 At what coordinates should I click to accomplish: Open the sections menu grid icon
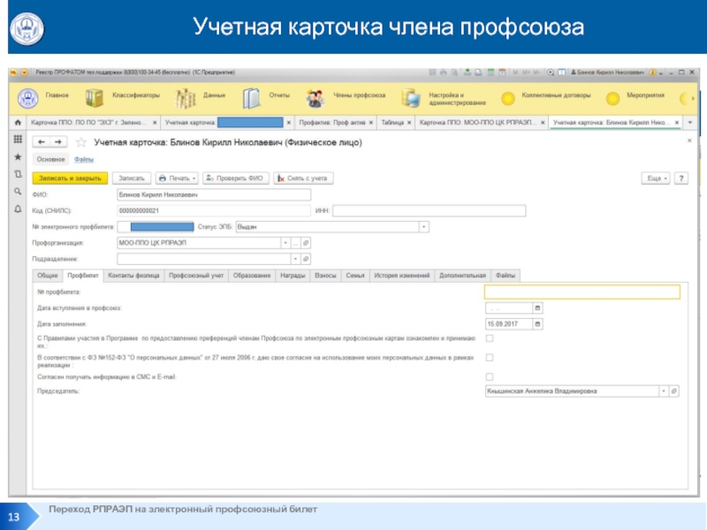18,140
